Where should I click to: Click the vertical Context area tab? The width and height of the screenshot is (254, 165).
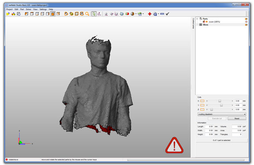click(x=193, y=23)
